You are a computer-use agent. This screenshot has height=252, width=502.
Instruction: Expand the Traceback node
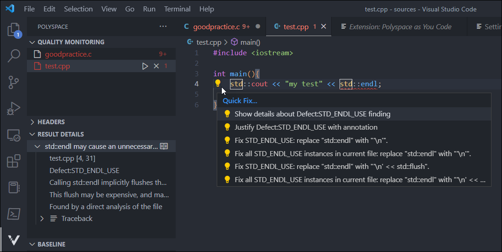point(42,218)
